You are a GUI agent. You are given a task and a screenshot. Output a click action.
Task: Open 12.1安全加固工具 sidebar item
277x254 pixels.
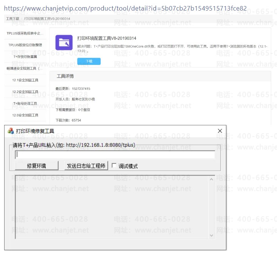point(25,80)
